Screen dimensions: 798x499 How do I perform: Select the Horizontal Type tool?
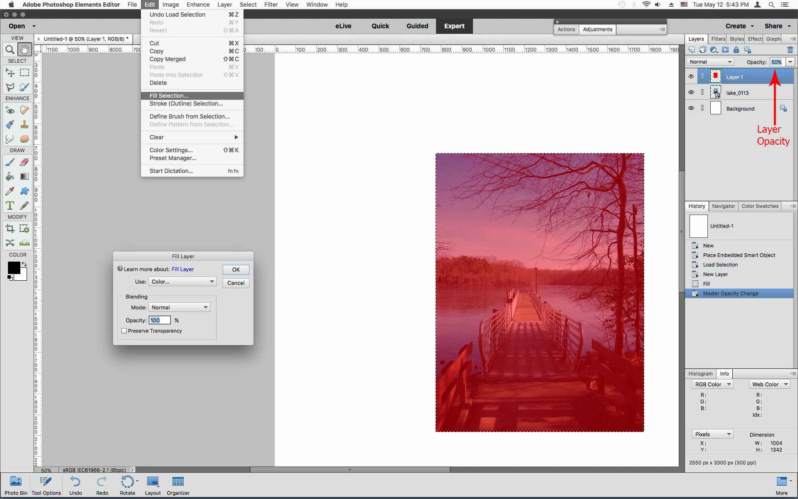point(10,205)
